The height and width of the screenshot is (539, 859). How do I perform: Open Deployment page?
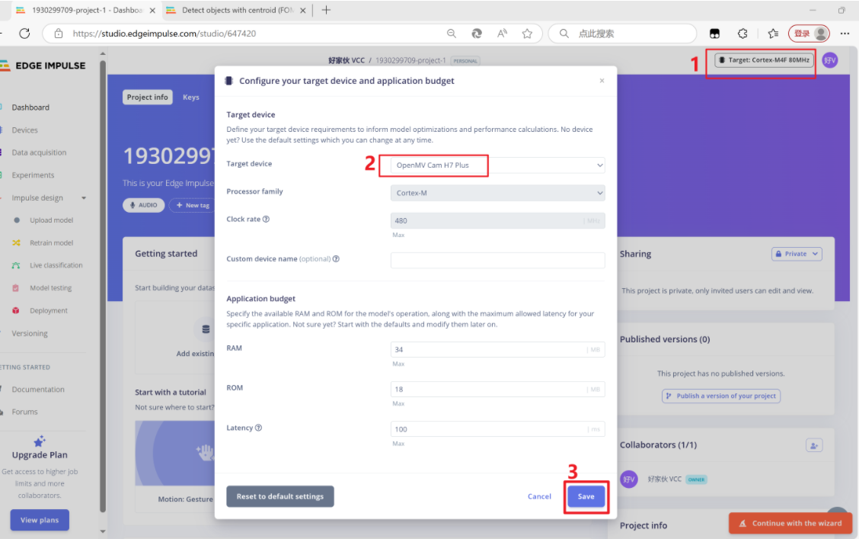click(x=49, y=310)
